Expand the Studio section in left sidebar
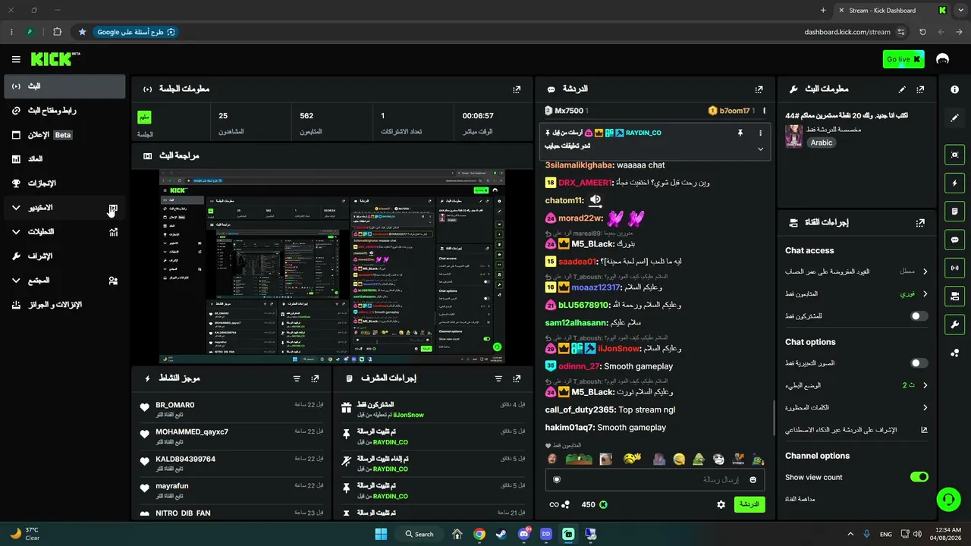The image size is (971, 546). [x=64, y=208]
